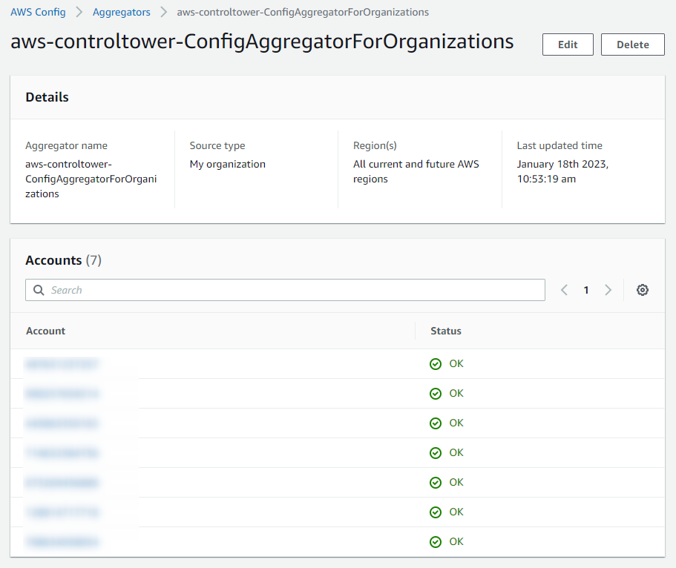676x568 pixels.
Task: Click the Edit button
Action: 568,44
